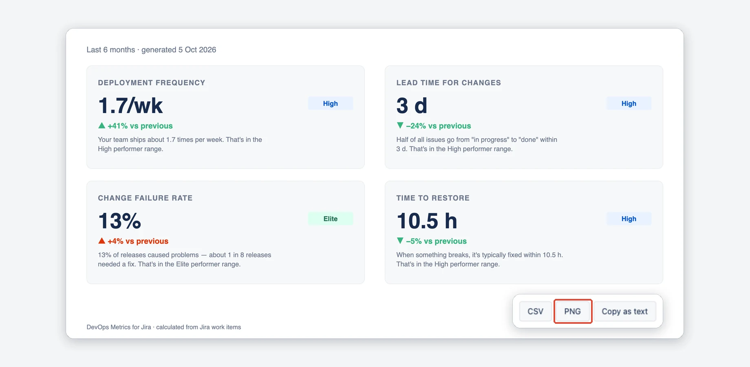Select the "+41% vs previous" trend text
The width and height of the screenshot is (750, 367).
140,126
